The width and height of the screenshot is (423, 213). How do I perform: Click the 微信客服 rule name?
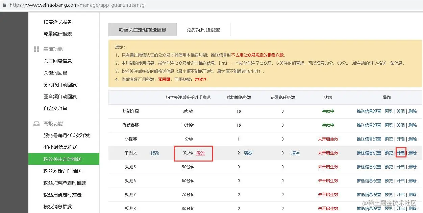click(130, 125)
